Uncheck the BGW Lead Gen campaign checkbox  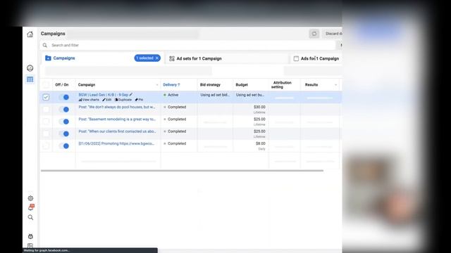(46, 97)
